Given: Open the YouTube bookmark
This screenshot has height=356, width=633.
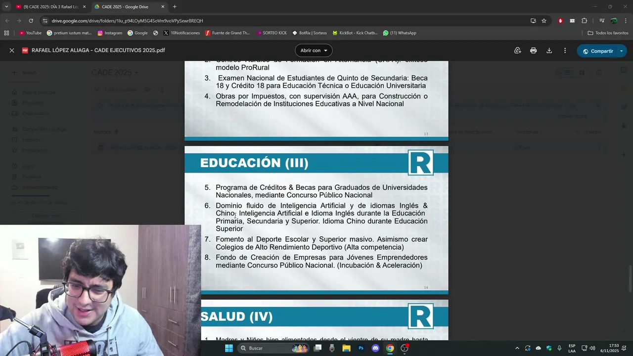Looking at the screenshot, I should (30, 33).
